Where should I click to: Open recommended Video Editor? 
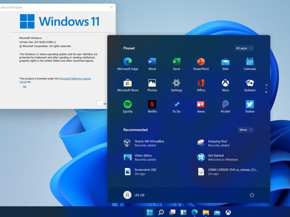click(140, 157)
